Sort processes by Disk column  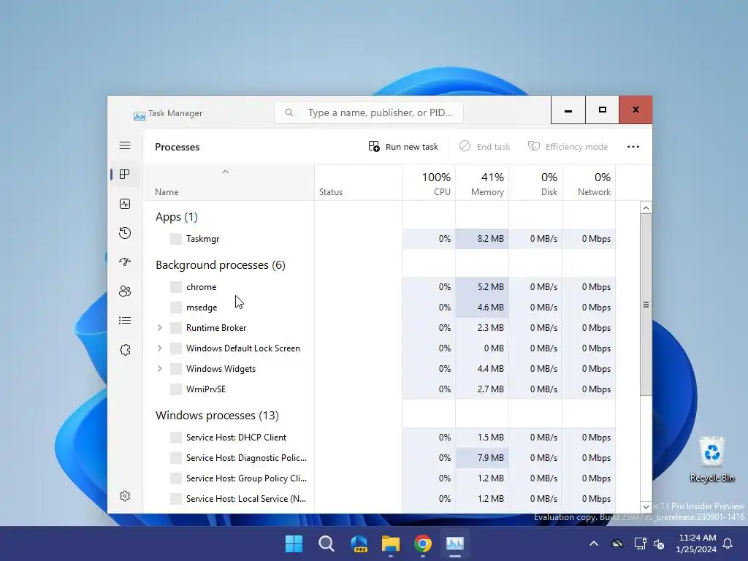point(535,183)
